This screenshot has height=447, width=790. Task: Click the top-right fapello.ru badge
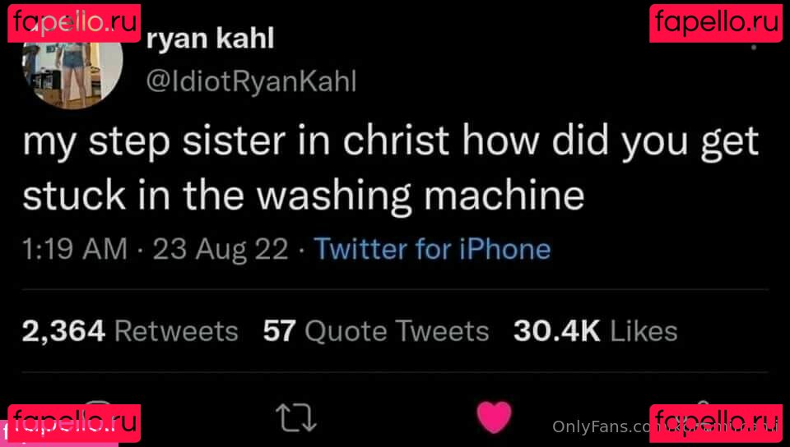(x=716, y=23)
